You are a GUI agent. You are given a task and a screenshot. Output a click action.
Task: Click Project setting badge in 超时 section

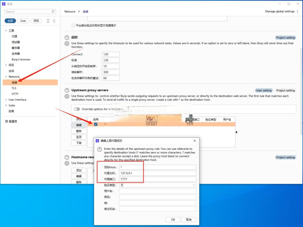point(285,38)
